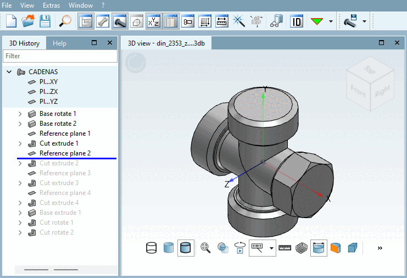Click the magnifying glass search icon
Screen dimensions: 407x278
coord(65,21)
